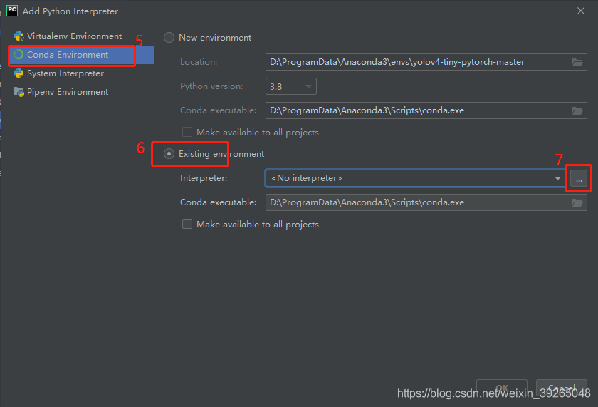
Task: Select the Existing environment radio button
Action: (169, 153)
